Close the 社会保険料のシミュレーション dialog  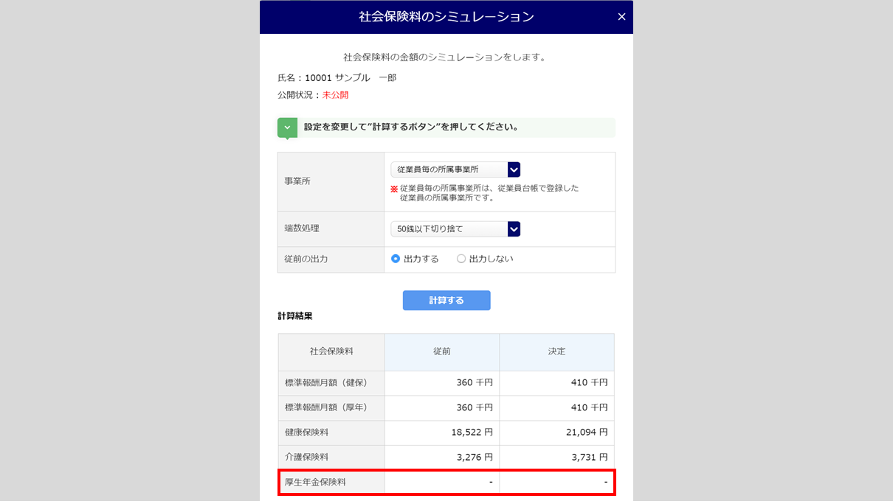(x=621, y=17)
